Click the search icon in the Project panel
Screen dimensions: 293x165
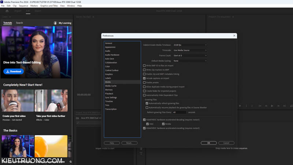[x=78, y=123]
